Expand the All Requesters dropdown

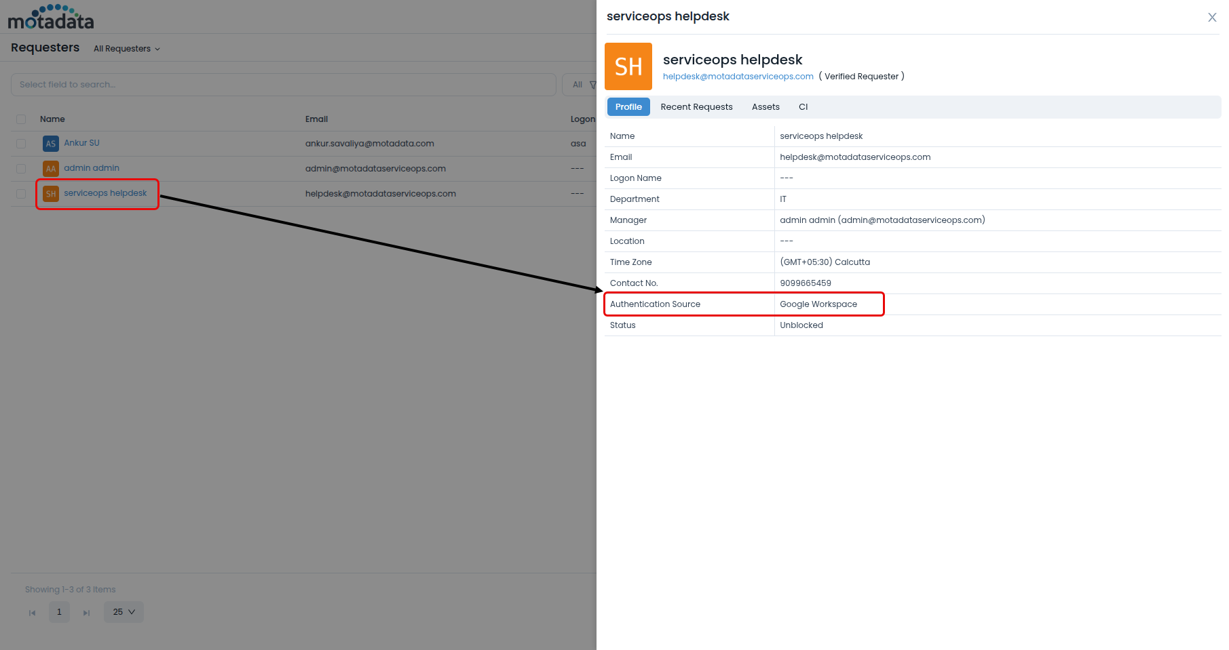127,49
